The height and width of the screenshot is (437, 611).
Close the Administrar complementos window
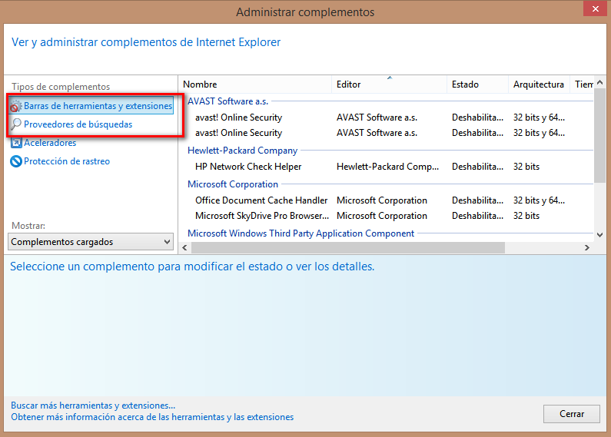[x=596, y=8]
